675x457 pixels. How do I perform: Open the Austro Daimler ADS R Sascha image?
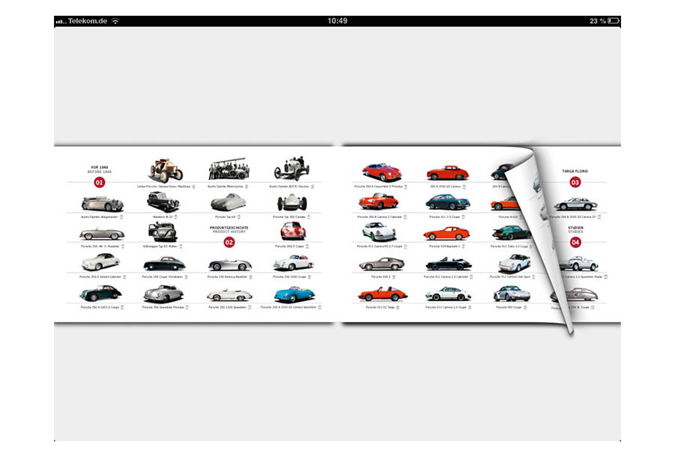click(292, 169)
